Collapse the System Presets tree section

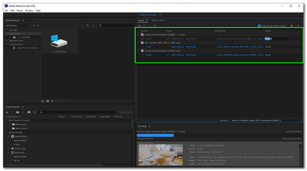click(x=6, y=132)
